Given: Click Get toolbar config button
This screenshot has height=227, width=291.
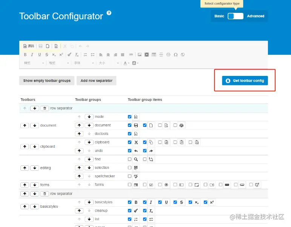Looking at the screenshot, I should [x=245, y=80].
